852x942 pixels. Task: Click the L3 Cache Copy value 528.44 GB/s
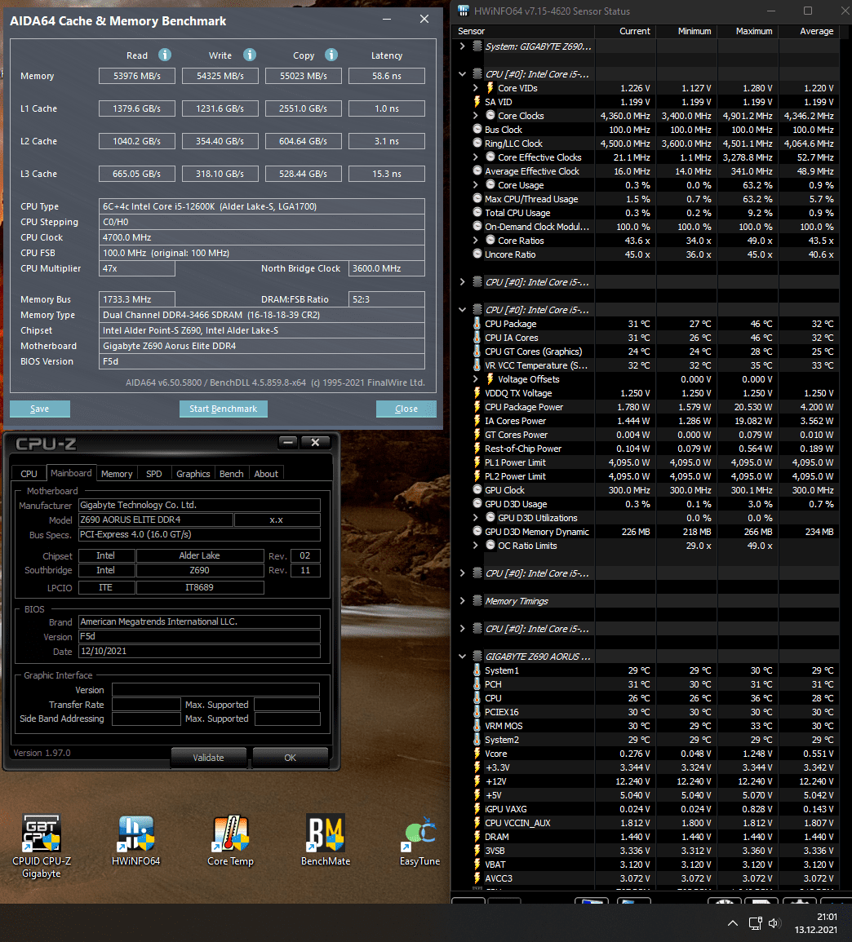[x=304, y=174]
